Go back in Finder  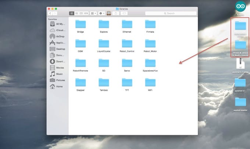pyautogui.click(x=50, y=13)
